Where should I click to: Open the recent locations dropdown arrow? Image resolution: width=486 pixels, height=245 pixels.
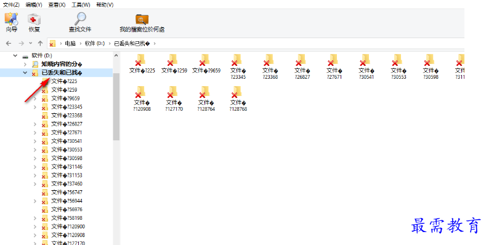pos(30,43)
